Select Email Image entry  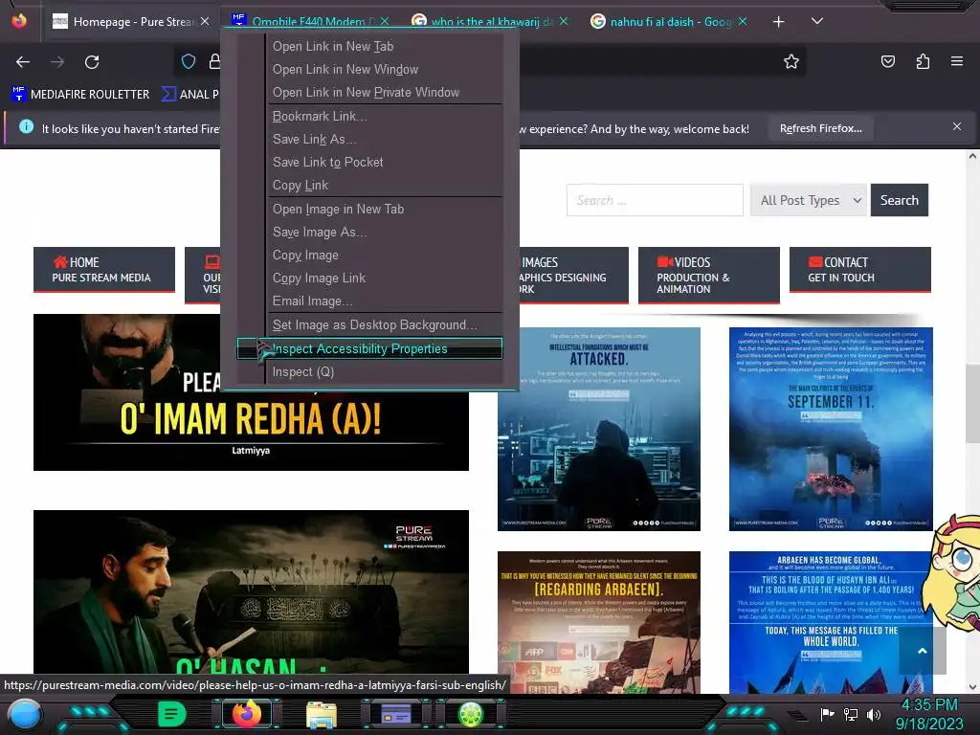[x=385, y=301]
